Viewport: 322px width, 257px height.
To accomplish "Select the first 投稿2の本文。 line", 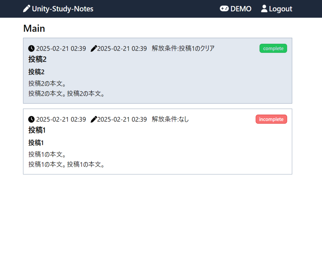I will click(x=47, y=84).
